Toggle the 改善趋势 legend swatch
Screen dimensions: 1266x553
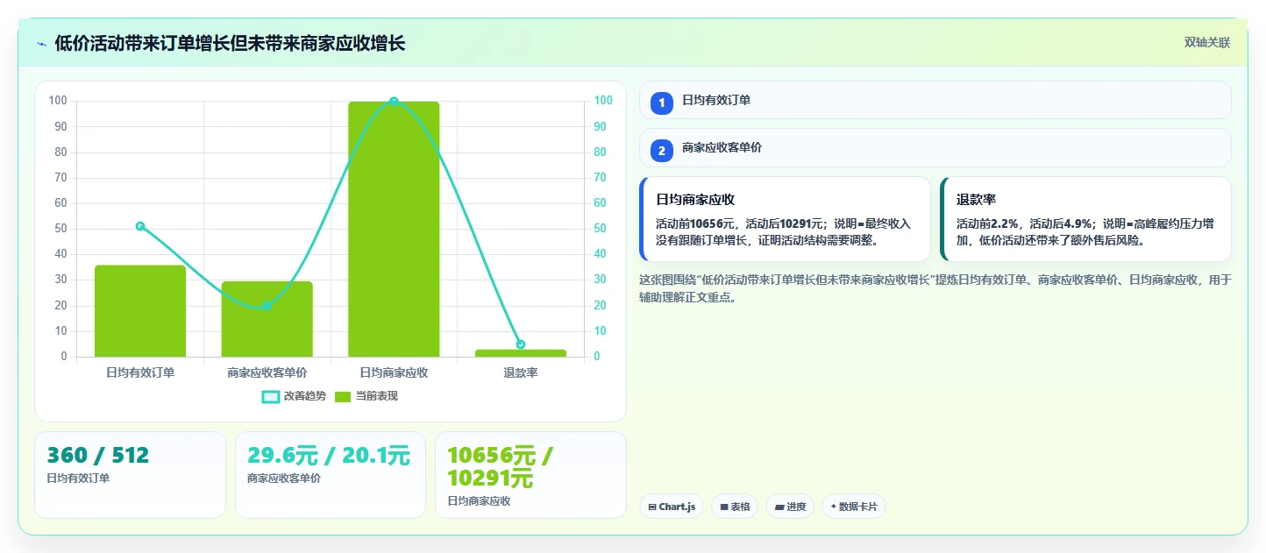(x=271, y=397)
